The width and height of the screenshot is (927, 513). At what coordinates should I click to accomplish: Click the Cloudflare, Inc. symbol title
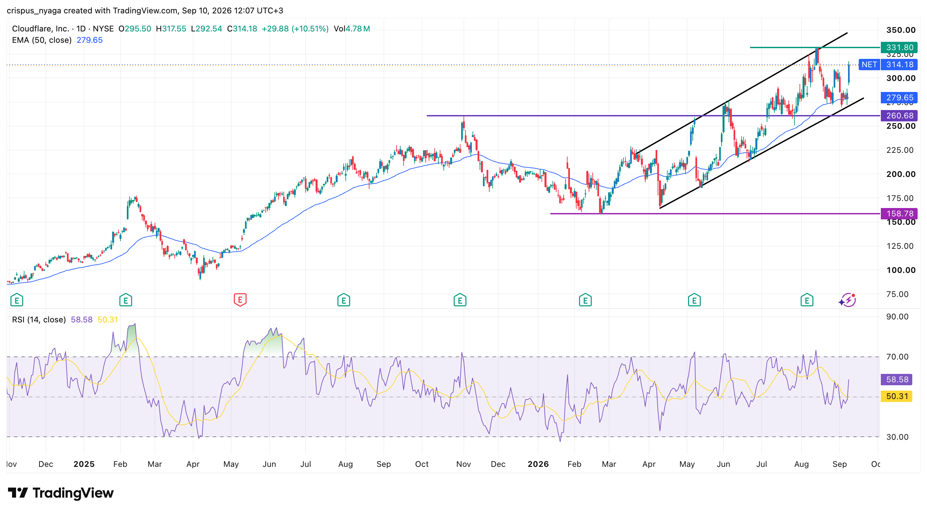tap(41, 29)
